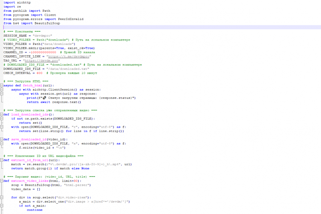This screenshot has height=214, width=321.
Task: Click the BeautifulSoup(html, "html.parser") line
Action: click(x=51, y=185)
